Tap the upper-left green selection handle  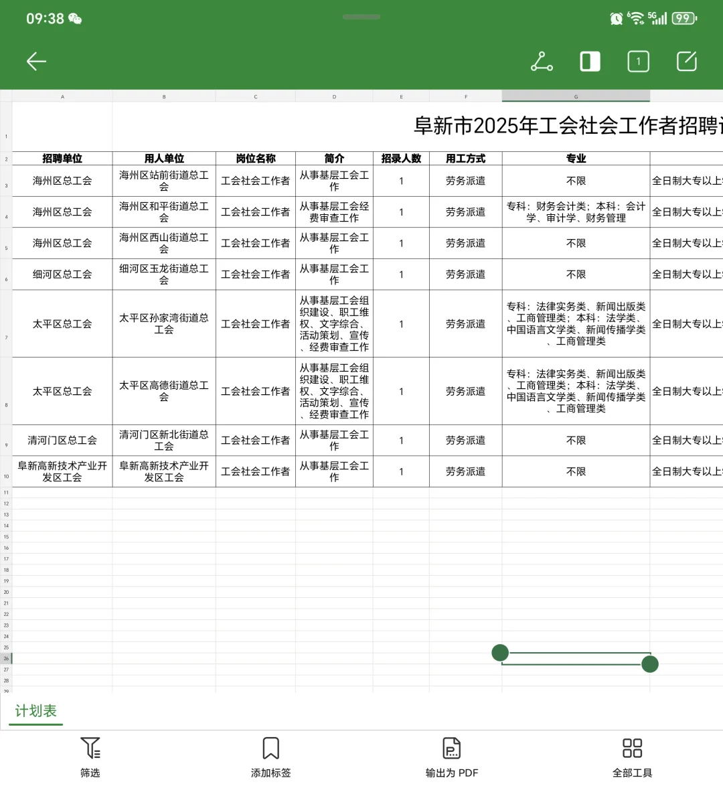(500, 653)
